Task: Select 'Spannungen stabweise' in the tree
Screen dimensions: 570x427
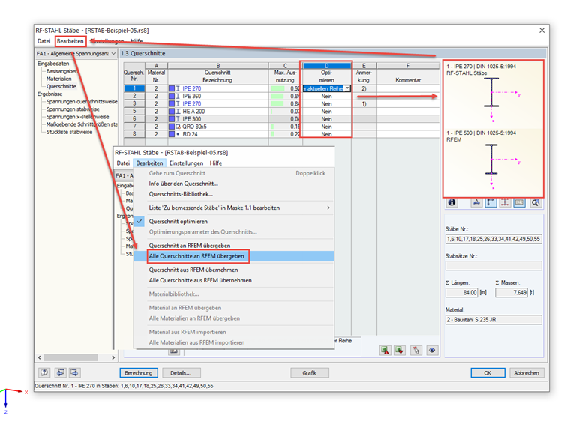Action: 73,109
